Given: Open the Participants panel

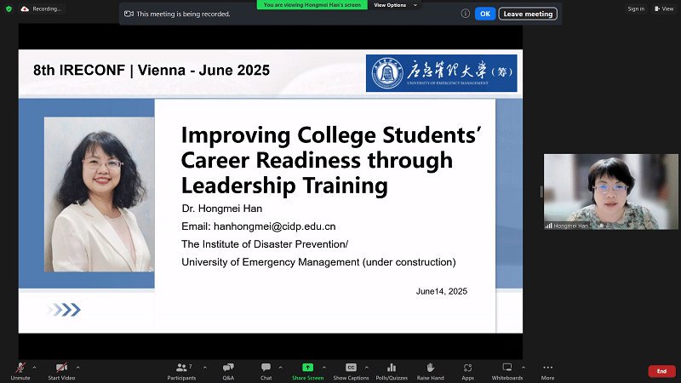Looking at the screenshot, I should (181, 369).
